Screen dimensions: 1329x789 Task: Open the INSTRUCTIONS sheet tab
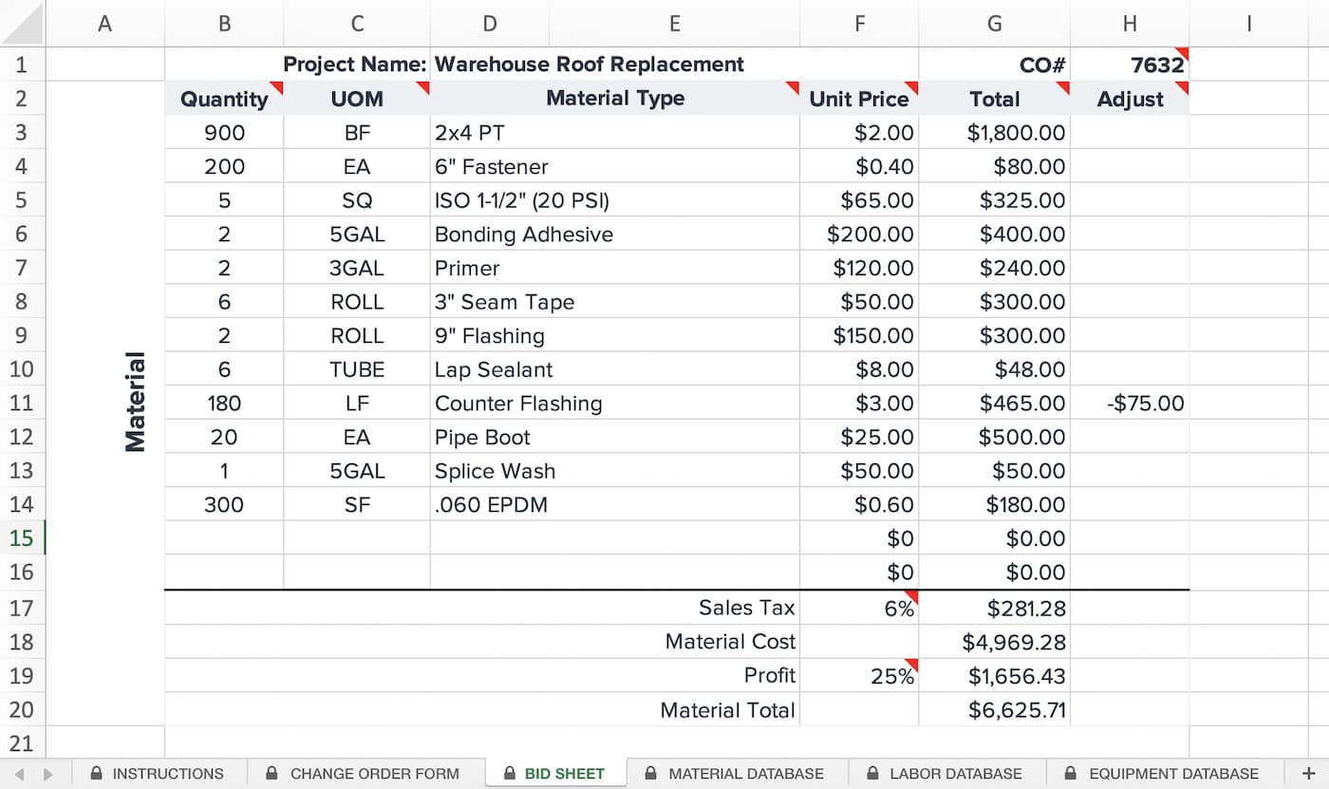[x=158, y=774]
